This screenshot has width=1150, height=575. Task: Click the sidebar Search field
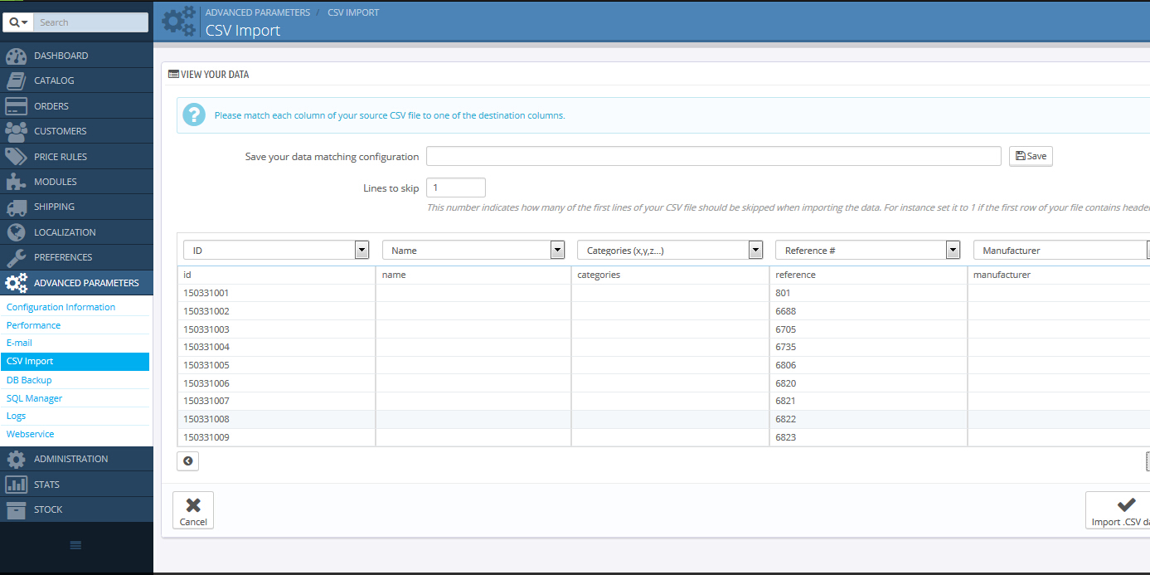pos(91,22)
